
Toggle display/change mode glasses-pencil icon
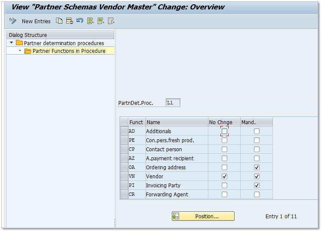tap(13, 21)
